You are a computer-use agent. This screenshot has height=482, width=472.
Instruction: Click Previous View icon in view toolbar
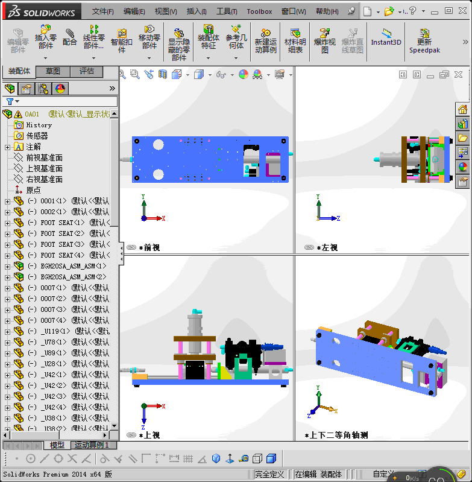click(x=149, y=74)
